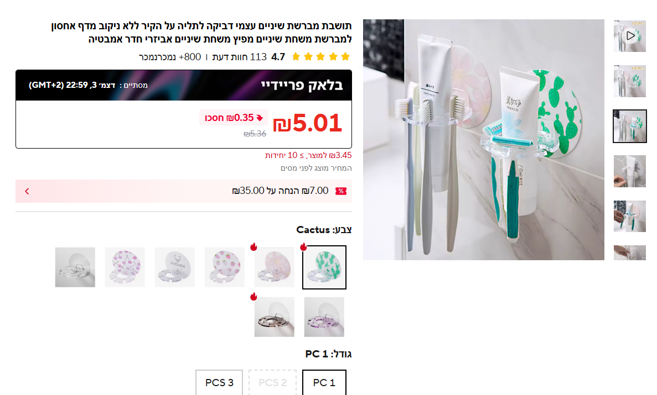Pick the purple transparent holder option
657x395 pixels.
[x=324, y=317]
